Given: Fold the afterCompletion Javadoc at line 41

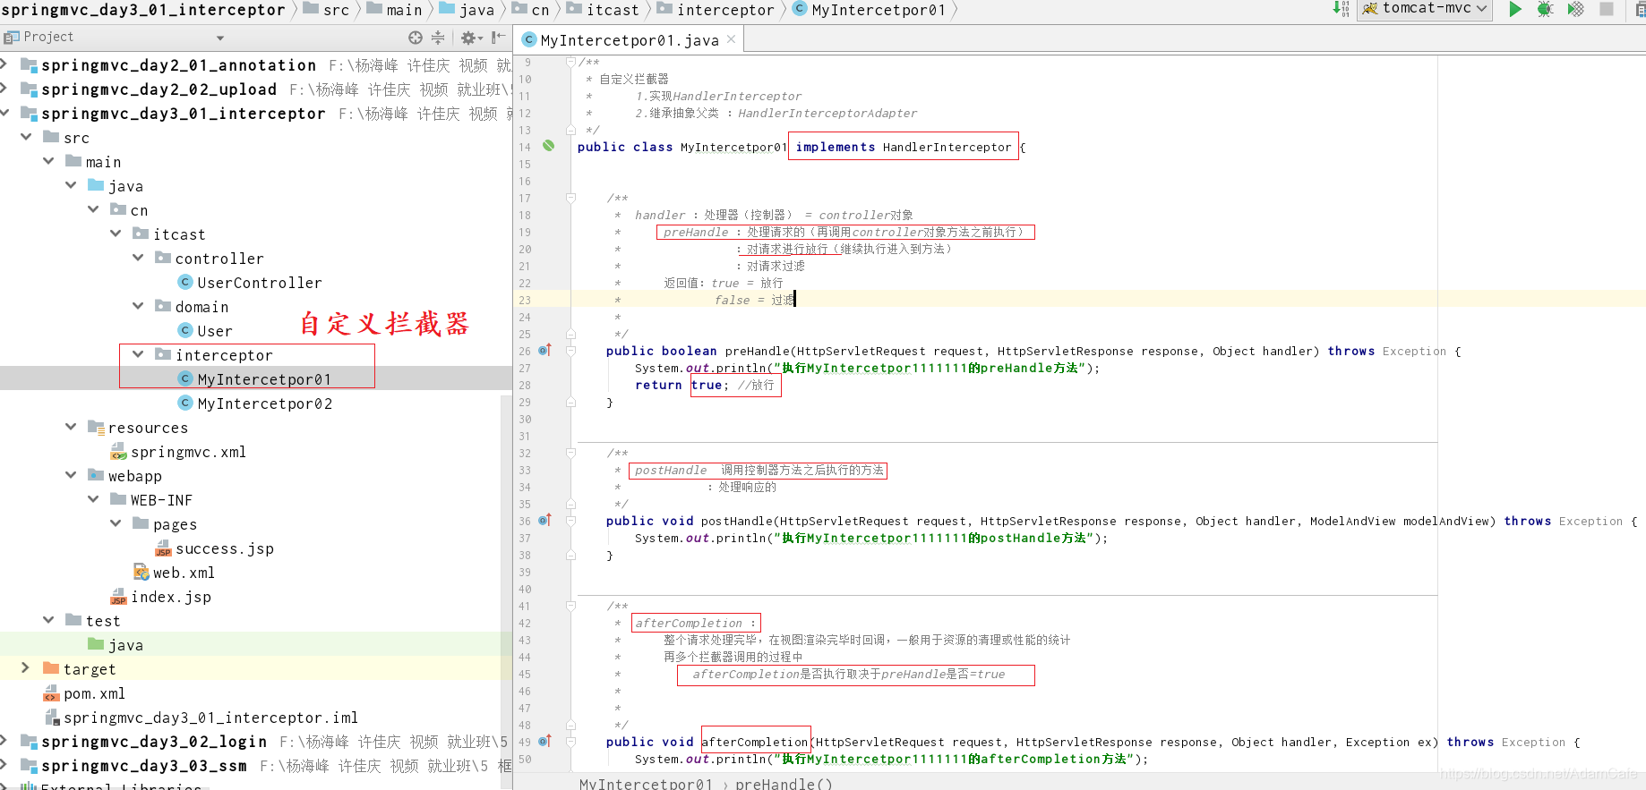Looking at the screenshot, I should pos(570,606).
